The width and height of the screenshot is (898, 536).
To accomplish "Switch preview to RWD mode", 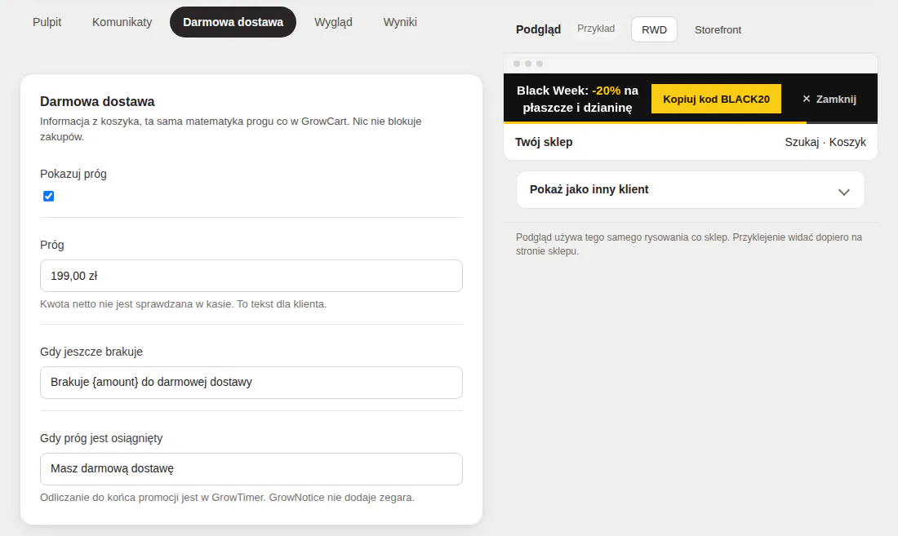I will click(x=654, y=29).
